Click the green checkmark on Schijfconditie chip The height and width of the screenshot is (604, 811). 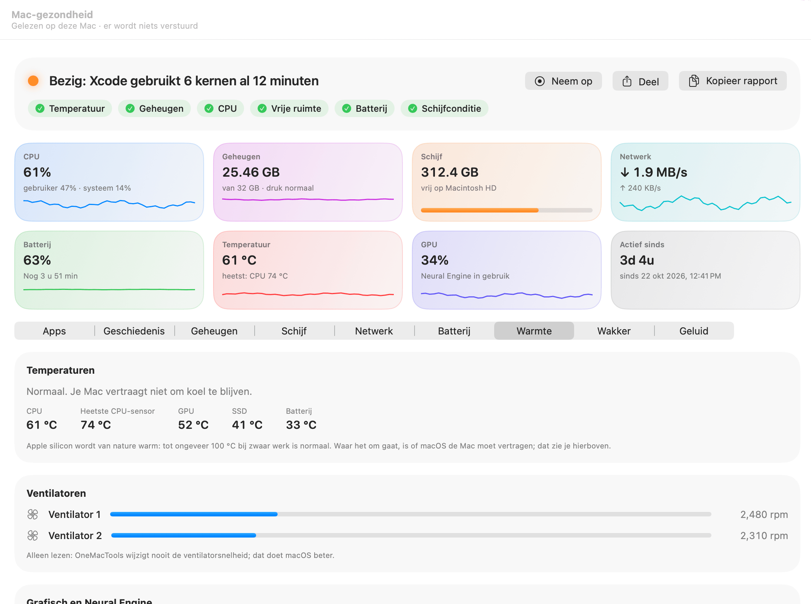point(413,109)
